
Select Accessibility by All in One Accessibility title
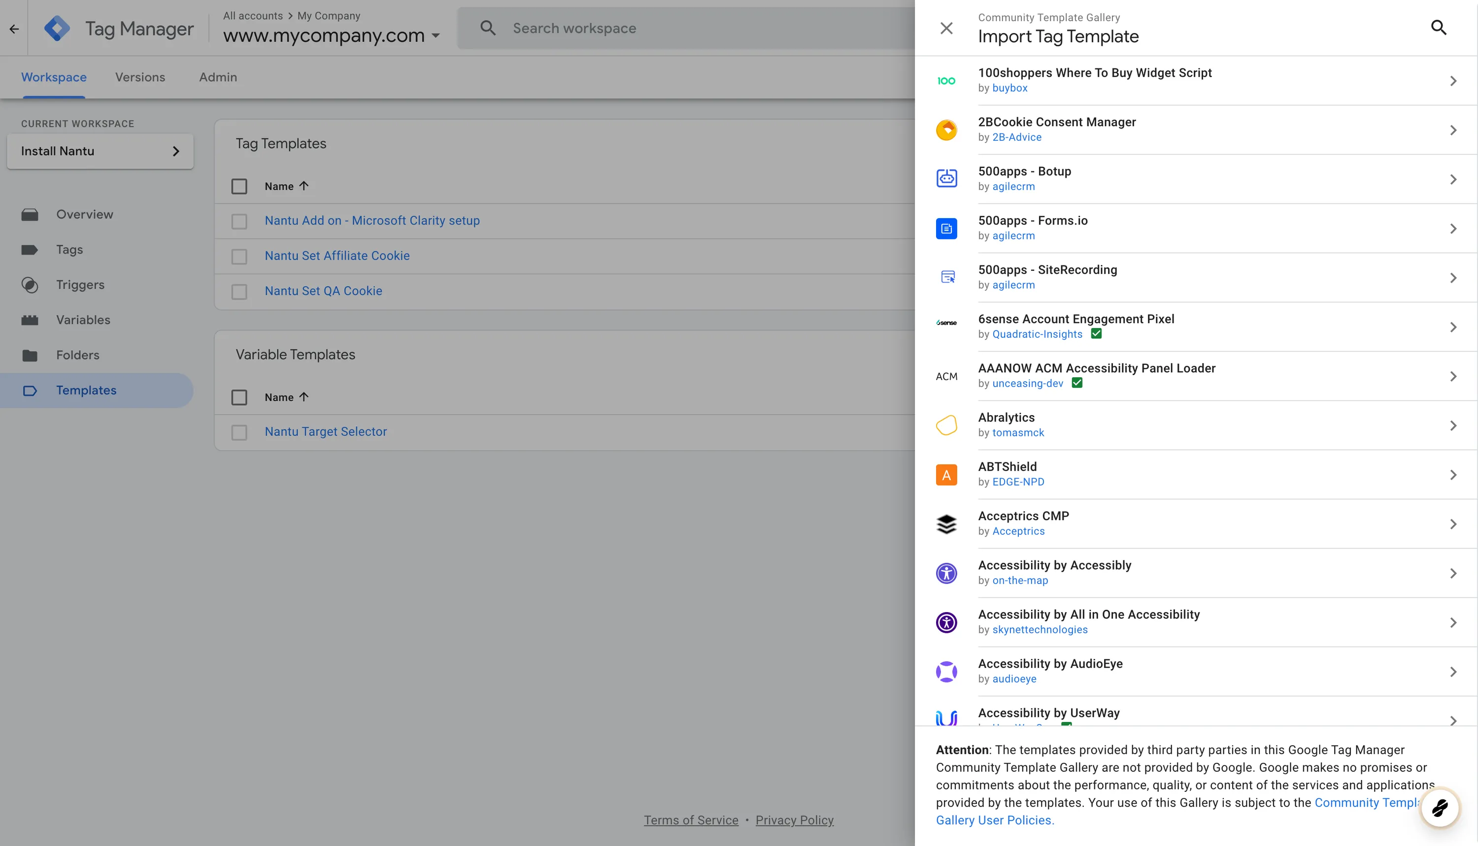[x=1089, y=614]
